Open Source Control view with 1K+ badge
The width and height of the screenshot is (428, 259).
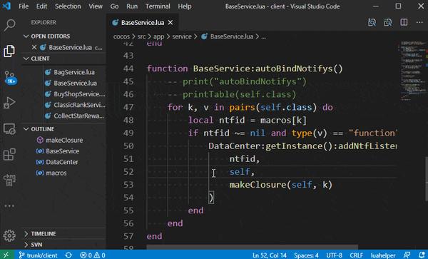pos(9,77)
